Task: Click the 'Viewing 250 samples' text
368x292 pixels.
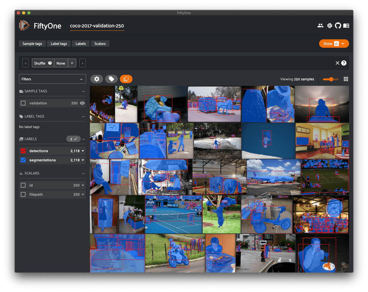Action: point(297,79)
